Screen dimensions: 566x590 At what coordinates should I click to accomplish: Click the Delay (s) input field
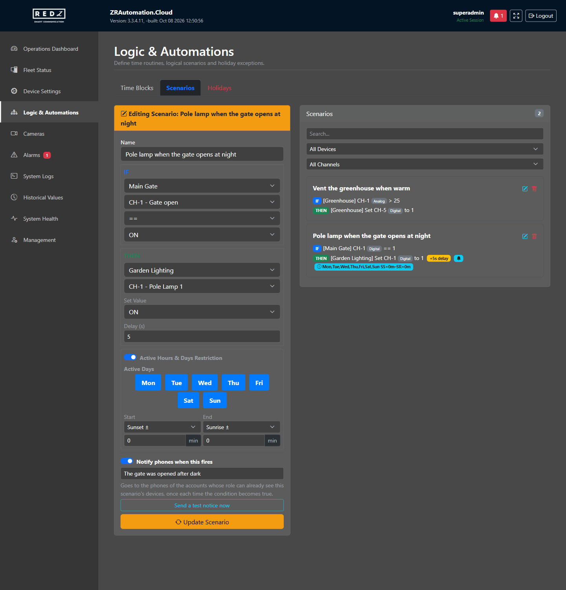click(x=202, y=337)
